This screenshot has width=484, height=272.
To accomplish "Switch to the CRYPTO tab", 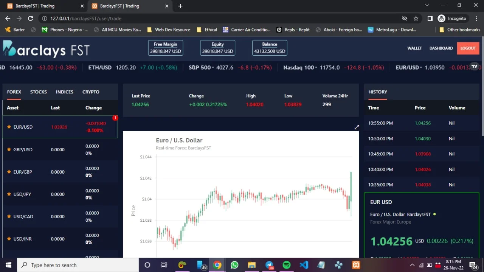I will coord(91,92).
